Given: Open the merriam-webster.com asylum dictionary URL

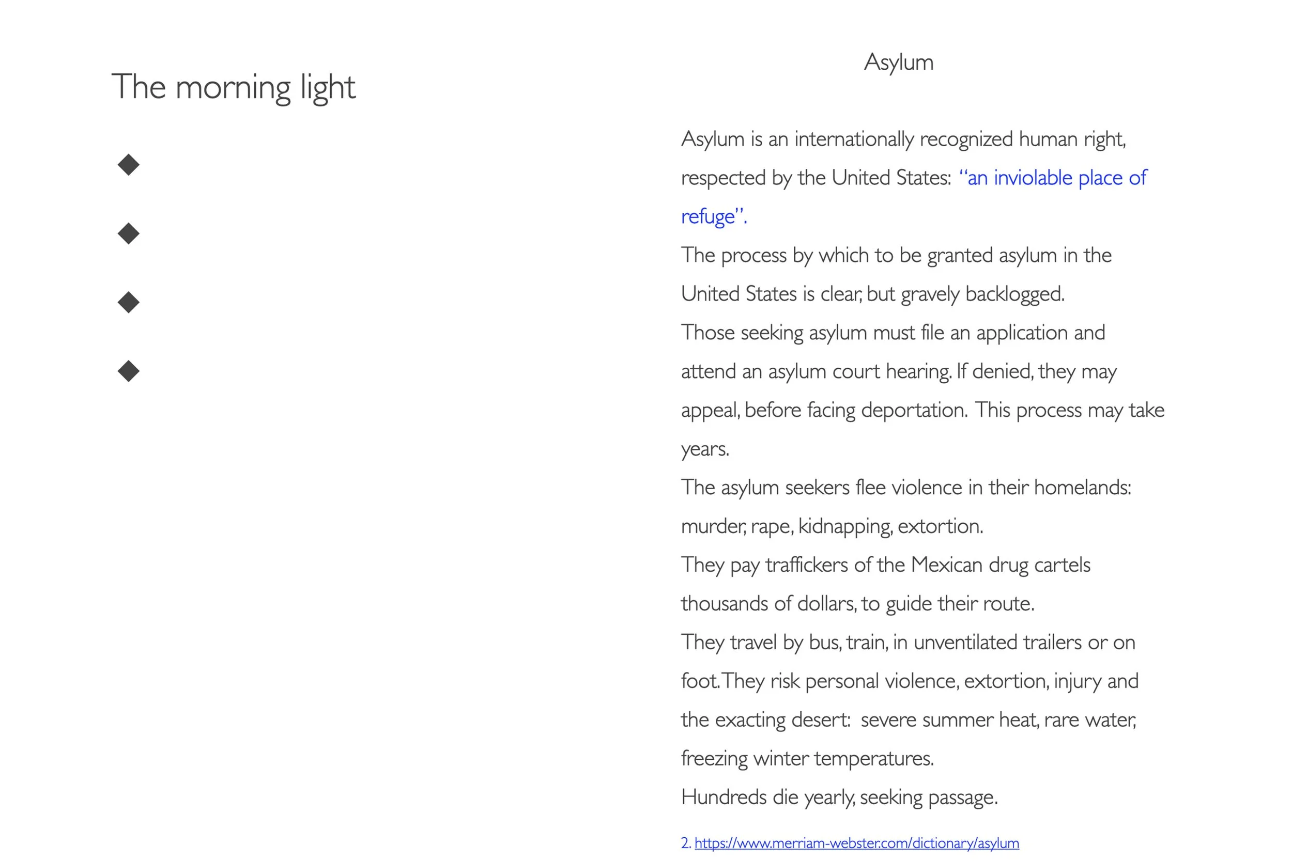Looking at the screenshot, I should tap(856, 843).
